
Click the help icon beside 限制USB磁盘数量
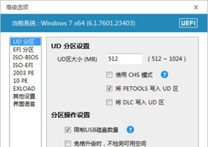point(130,130)
